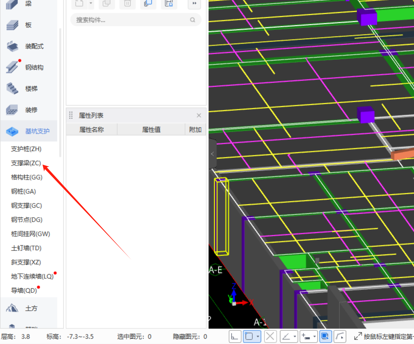Click the 选中图元 0 status entry
This screenshot has width=414, height=344.
pos(134,337)
